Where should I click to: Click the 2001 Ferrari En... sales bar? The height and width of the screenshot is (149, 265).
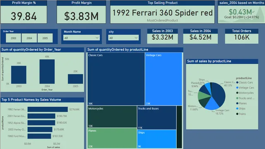pyautogui.click(x=41, y=116)
